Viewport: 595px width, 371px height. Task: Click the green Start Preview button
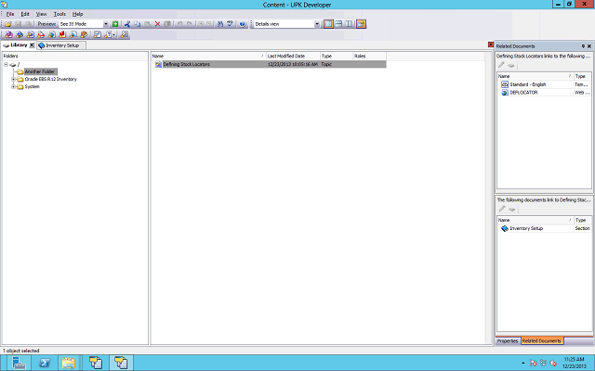click(x=115, y=24)
